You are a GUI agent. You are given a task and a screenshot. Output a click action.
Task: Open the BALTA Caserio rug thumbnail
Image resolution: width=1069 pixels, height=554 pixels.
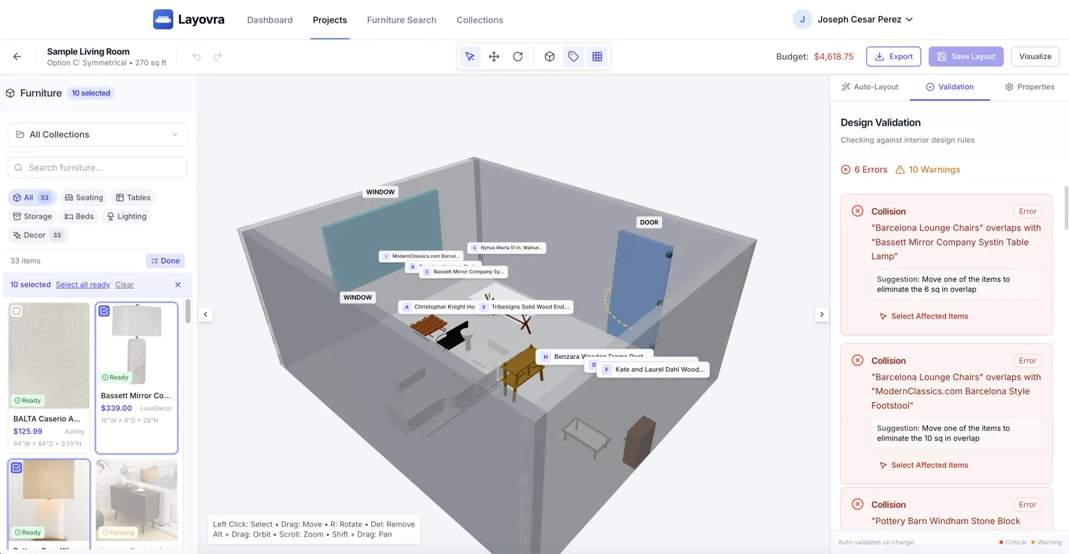49,356
